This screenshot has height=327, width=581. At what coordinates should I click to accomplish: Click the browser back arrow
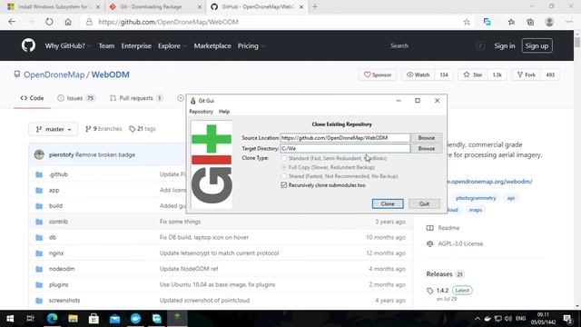tap(12, 22)
